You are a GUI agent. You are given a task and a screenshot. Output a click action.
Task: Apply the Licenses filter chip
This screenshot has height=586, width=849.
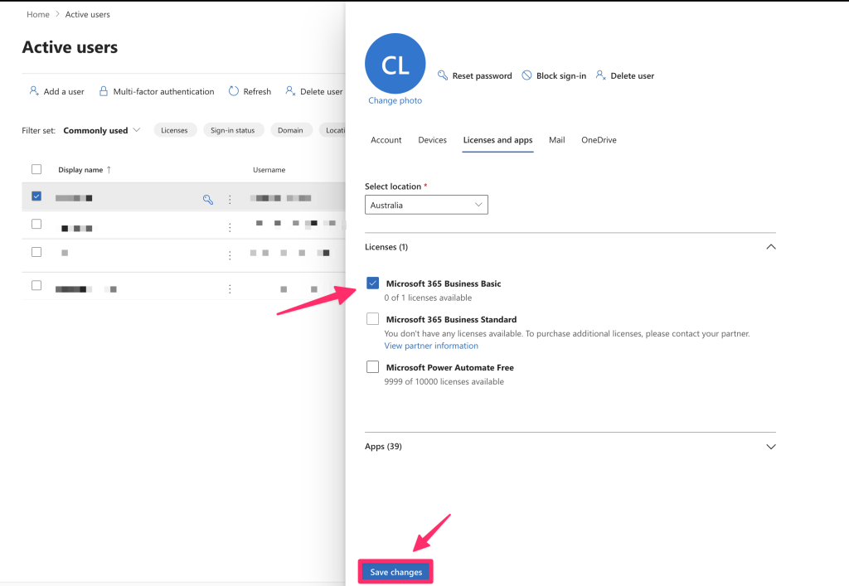174,130
